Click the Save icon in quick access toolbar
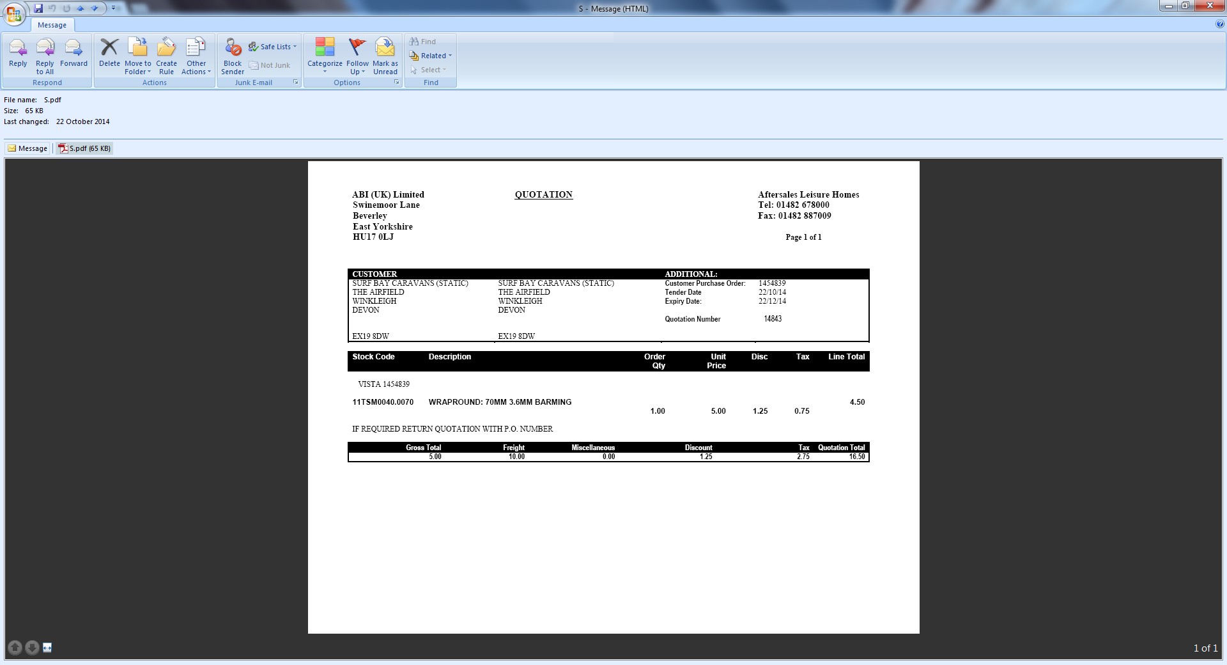Image resolution: width=1227 pixels, height=665 pixels. click(38, 8)
